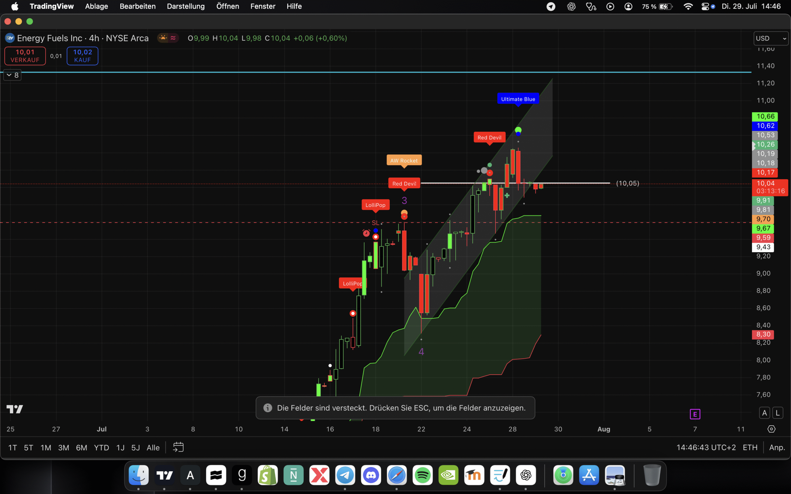
Task: Click the blue KAUF 10,02 button
Action: (x=82, y=56)
